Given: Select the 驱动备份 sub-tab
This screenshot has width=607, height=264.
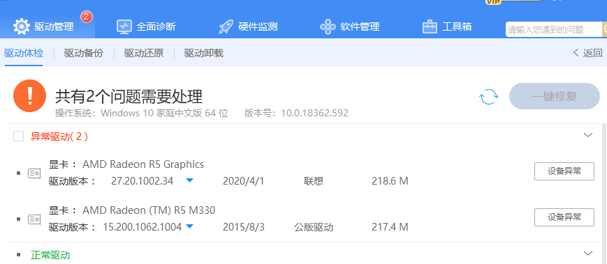Looking at the screenshot, I should [x=84, y=53].
